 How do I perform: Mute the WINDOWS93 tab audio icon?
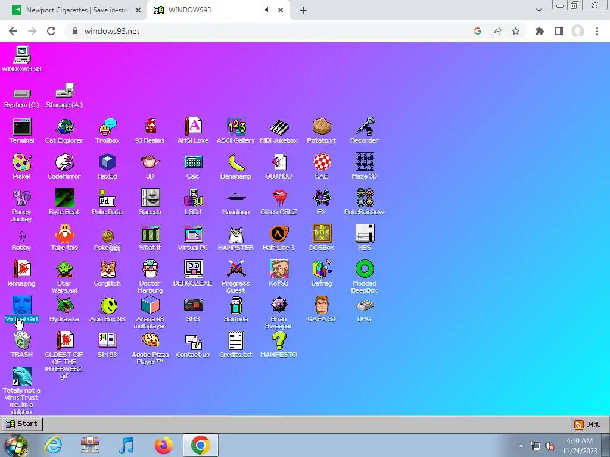tap(267, 10)
